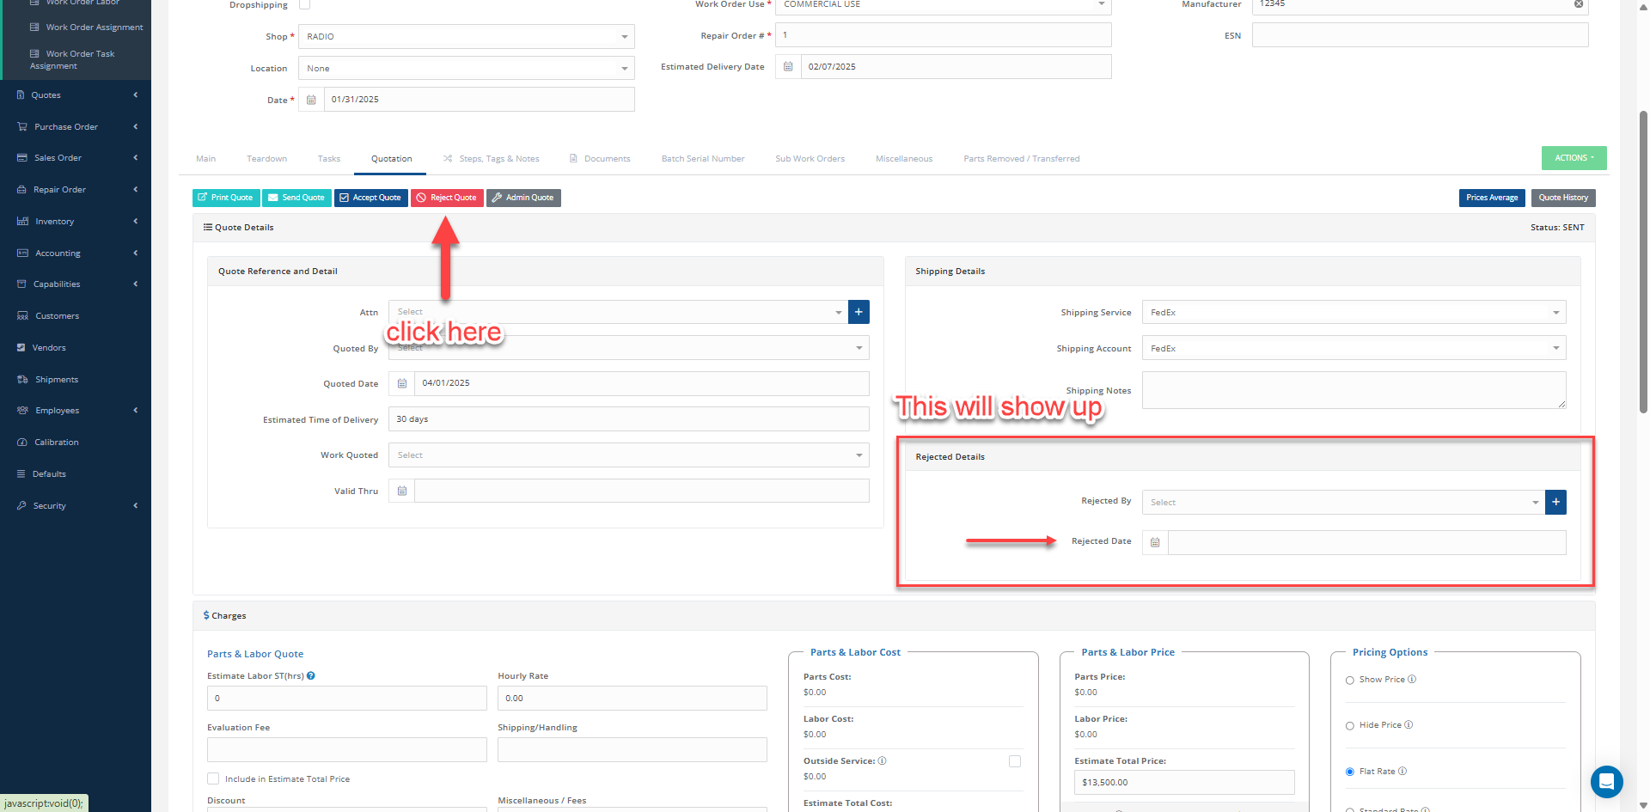This screenshot has width=1650, height=812.
Task: Open Valid Thru calendar icon
Action: 401,491
